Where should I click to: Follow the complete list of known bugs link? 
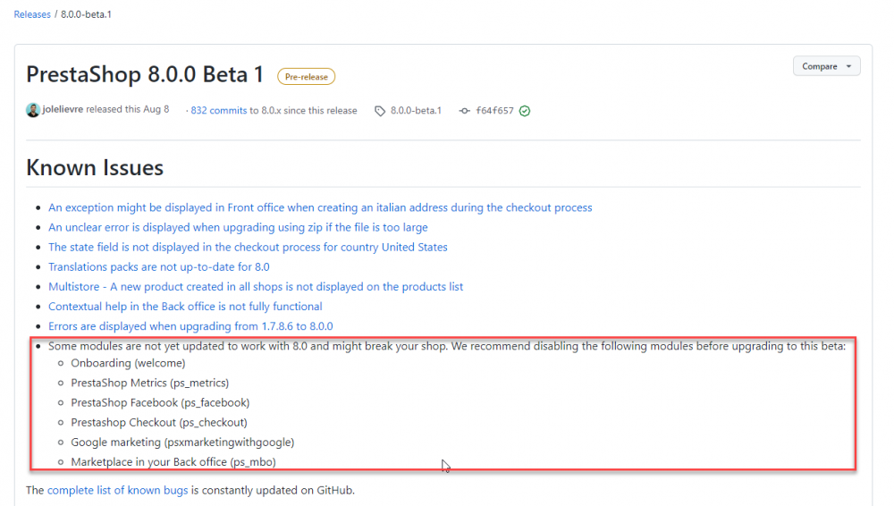pos(117,490)
